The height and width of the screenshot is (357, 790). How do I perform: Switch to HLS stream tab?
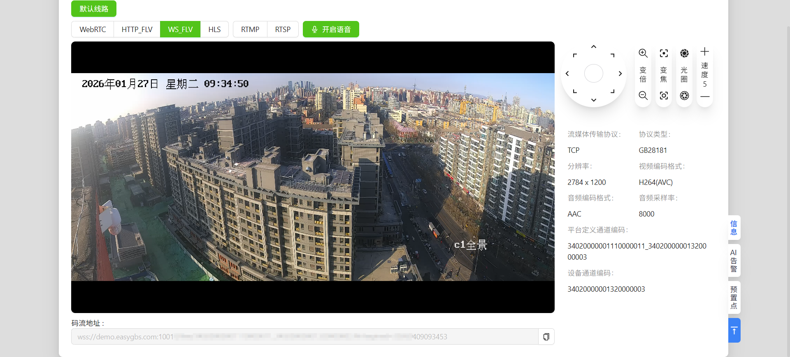coord(214,30)
